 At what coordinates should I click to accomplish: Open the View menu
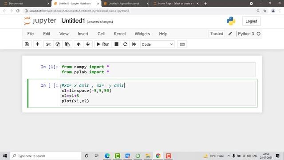(64, 34)
